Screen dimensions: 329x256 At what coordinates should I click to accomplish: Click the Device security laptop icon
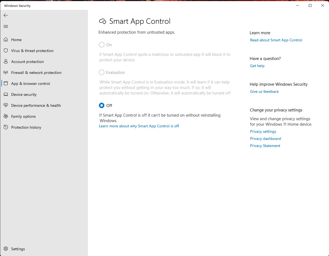point(6,94)
